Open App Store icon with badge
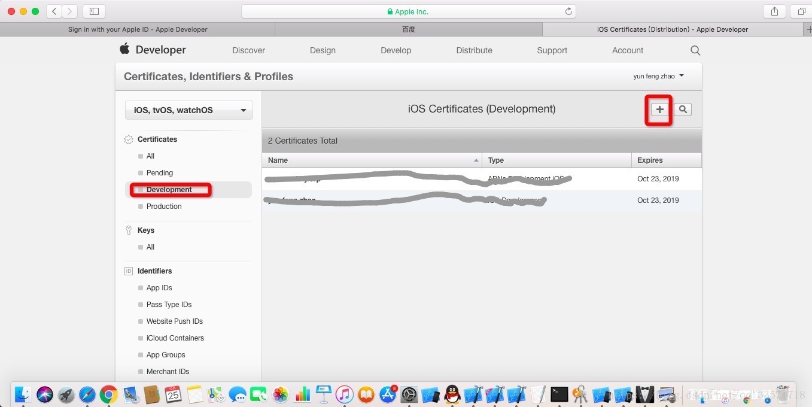 click(388, 394)
